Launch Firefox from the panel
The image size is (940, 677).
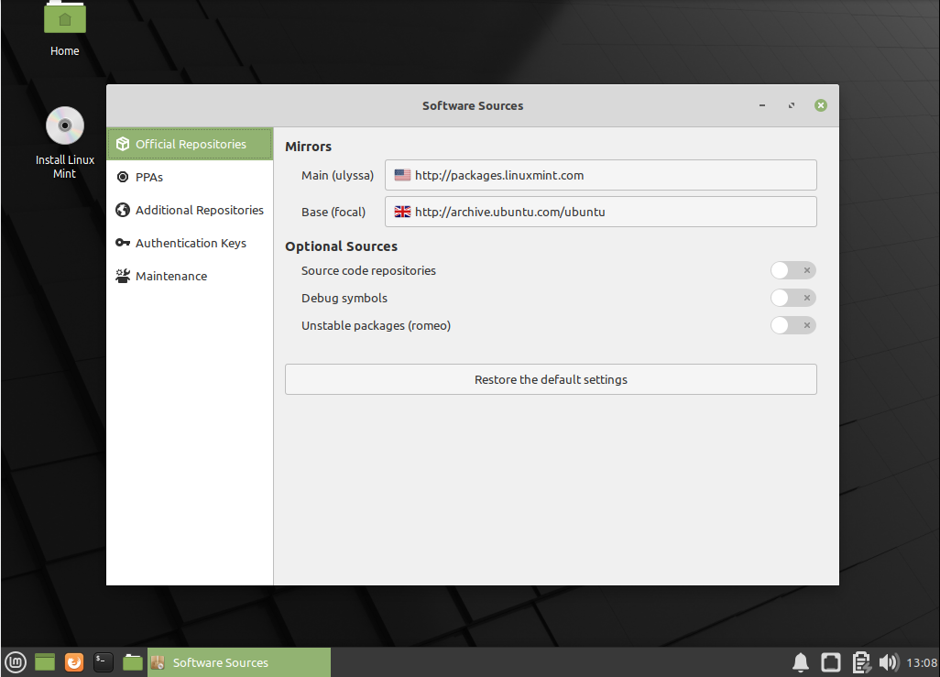pyautogui.click(x=73, y=662)
